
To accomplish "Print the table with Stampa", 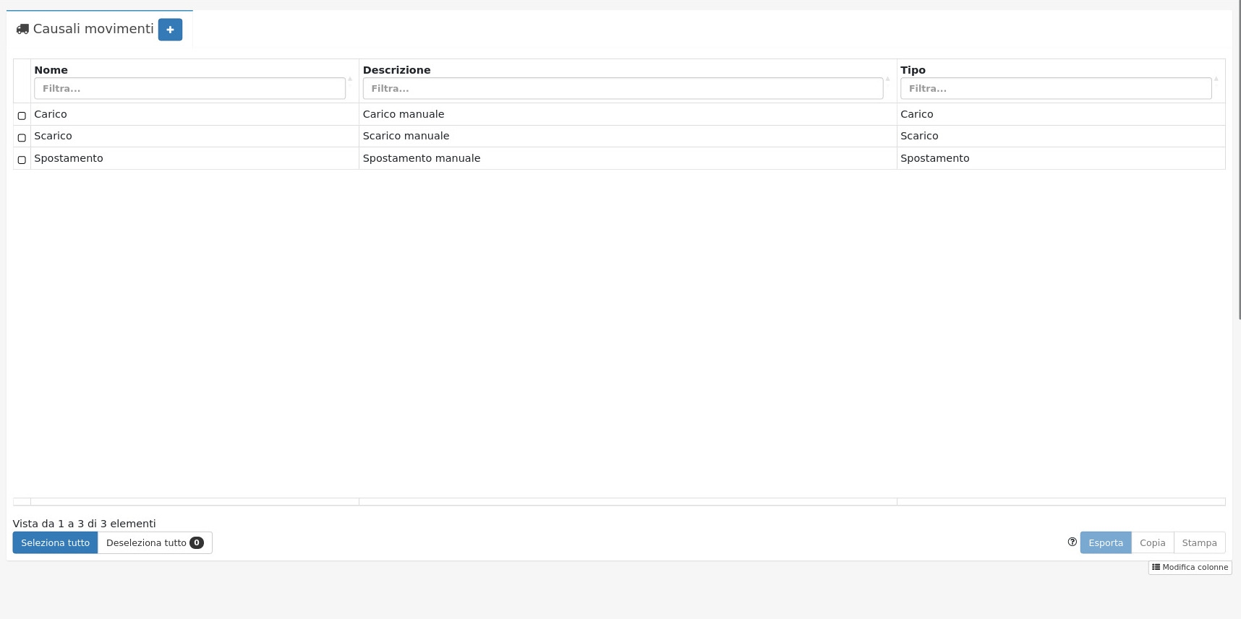I will [x=1199, y=543].
